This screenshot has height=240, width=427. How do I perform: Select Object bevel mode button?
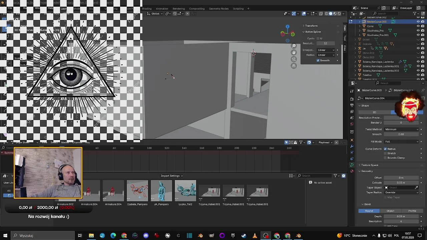(x=390, y=211)
